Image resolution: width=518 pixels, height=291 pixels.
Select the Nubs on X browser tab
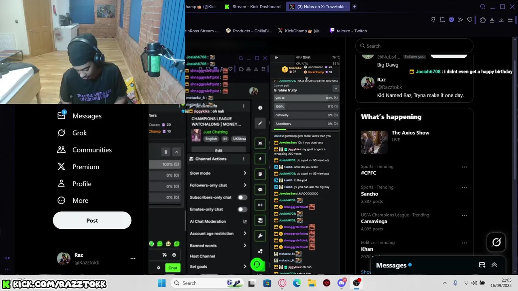point(318,6)
